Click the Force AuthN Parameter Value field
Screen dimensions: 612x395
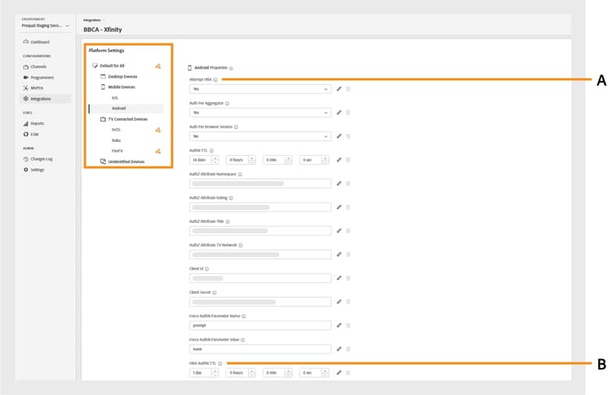point(260,349)
